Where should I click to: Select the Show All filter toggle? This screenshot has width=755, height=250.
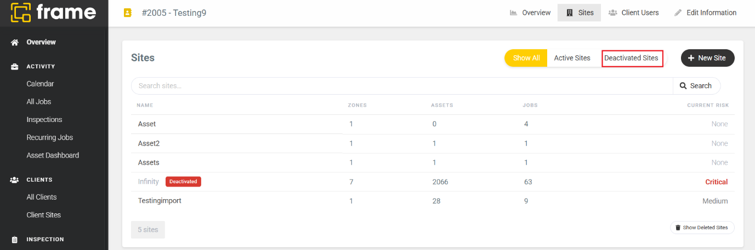click(x=526, y=58)
